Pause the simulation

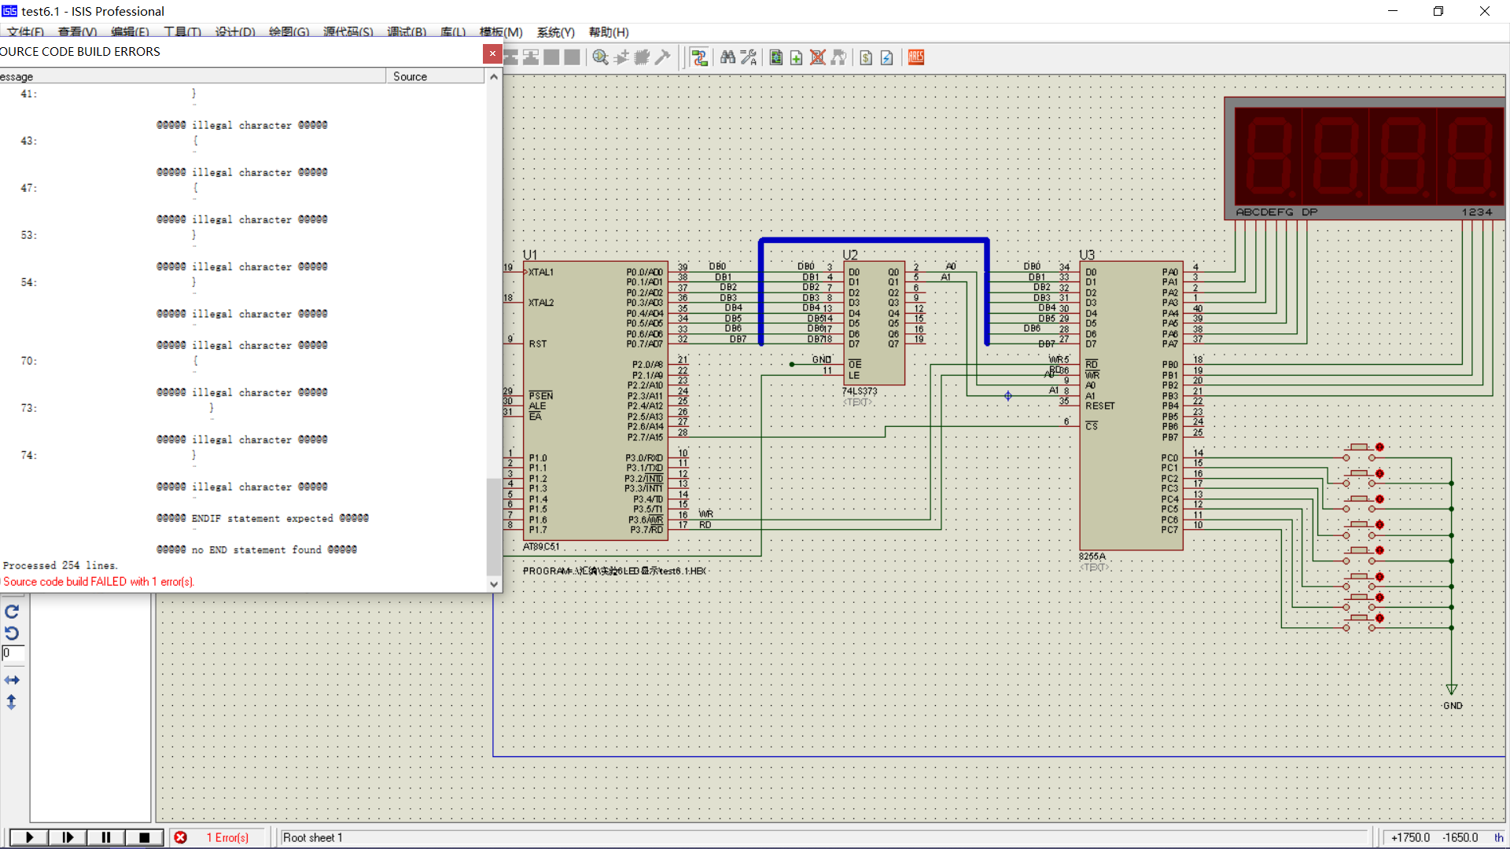click(x=106, y=837)
